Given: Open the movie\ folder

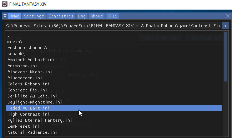Looking at the screenshot, I should click(x=114, y=42).
